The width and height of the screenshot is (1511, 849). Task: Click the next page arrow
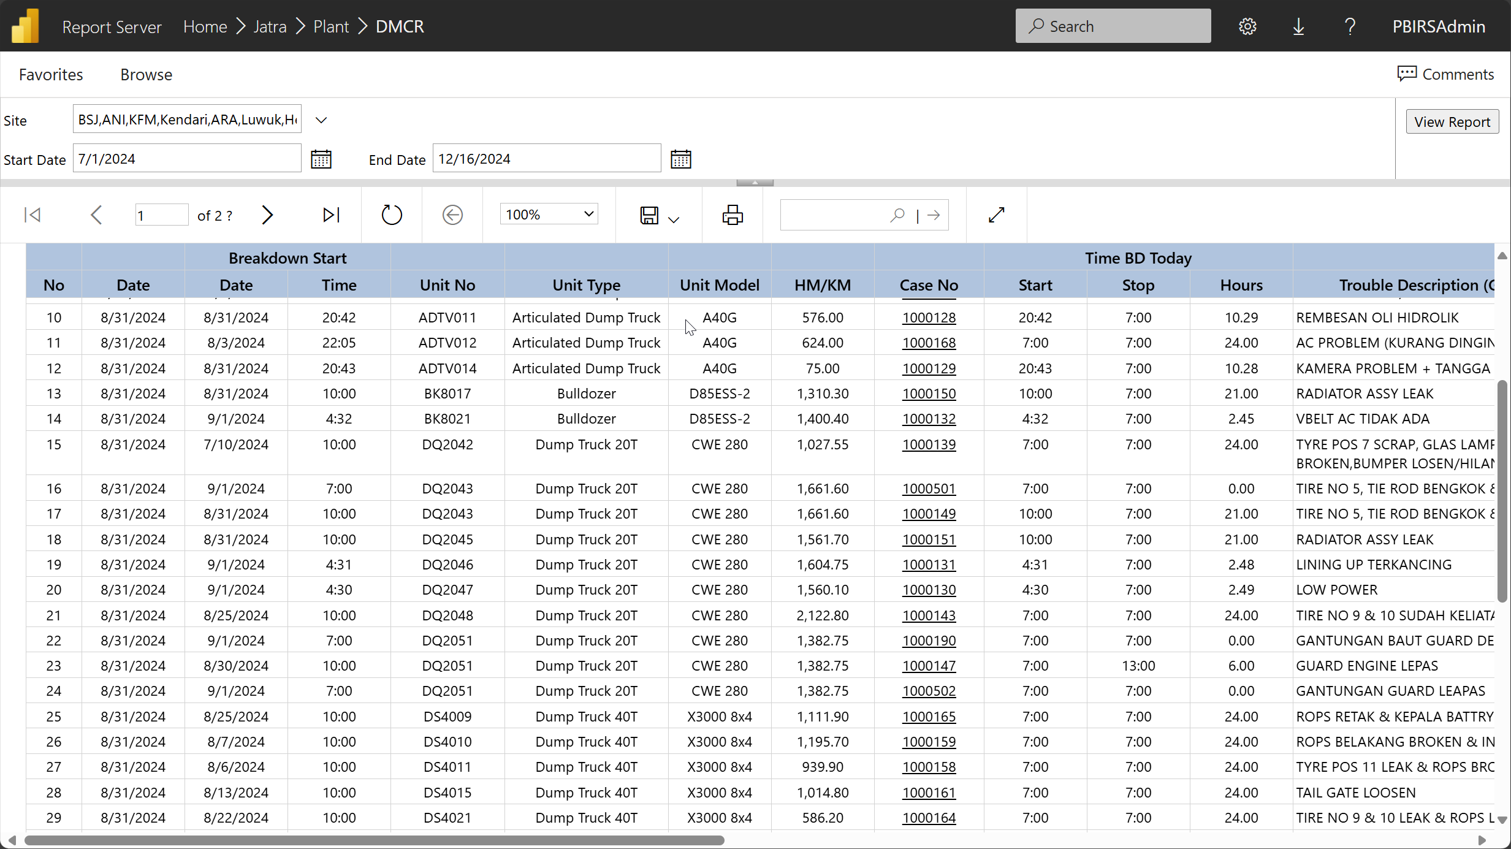[267, 215]
